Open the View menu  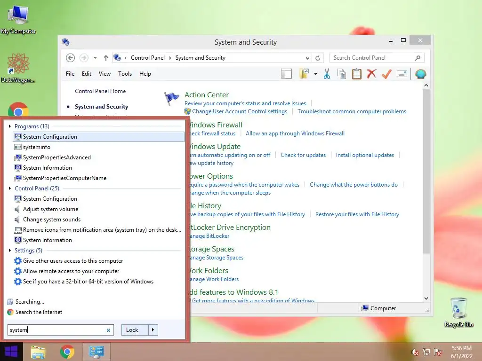104,74
